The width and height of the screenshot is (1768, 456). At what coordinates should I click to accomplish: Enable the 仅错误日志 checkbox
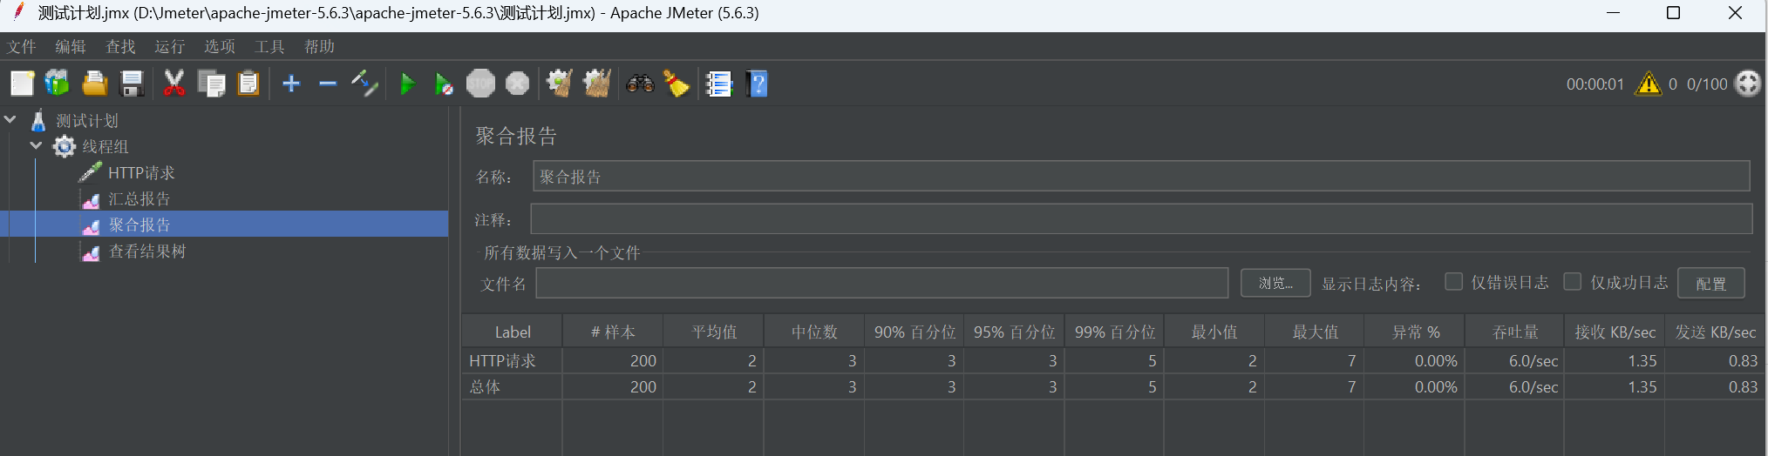tap(1453, 282)
